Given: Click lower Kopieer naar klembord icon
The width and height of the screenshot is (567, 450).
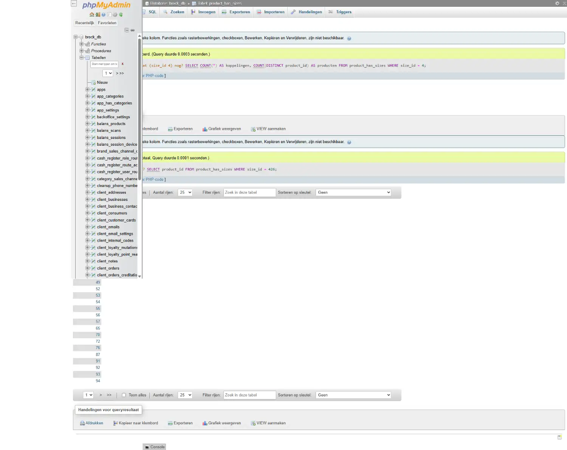Looking at the screenshot, I should (115, 423).
